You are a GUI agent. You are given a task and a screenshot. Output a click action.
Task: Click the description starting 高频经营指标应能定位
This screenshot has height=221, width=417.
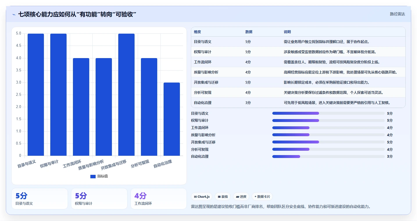[x=341, y=72]
